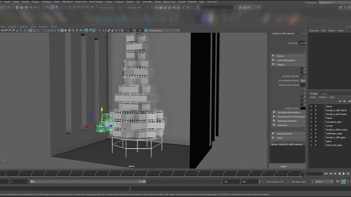This screenshot has width=351, height=197.
Task: Open the sRGB gamma view transform dropdown
Action: tap(163, 31)
